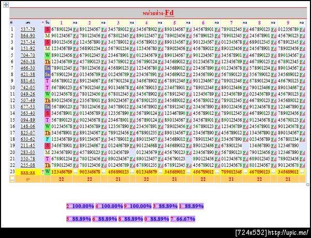Screen dimensions: 311x238
Task: Select the lottery number 049-26
Action: 28,94
